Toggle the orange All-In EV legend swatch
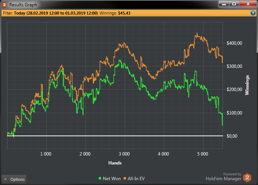The height and width of the screenshot is (185, 258). pyautogui.click(x=125, y=178)
